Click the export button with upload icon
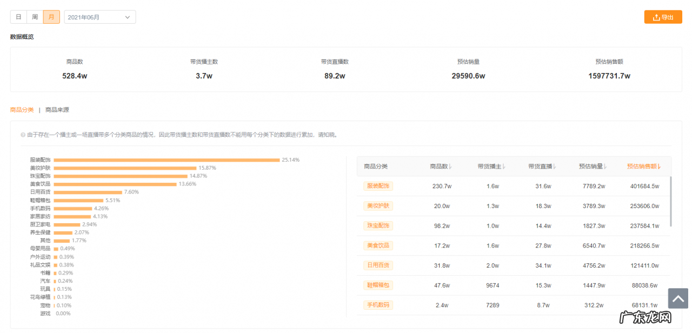The image size is (692, 333). pos(663,17)
